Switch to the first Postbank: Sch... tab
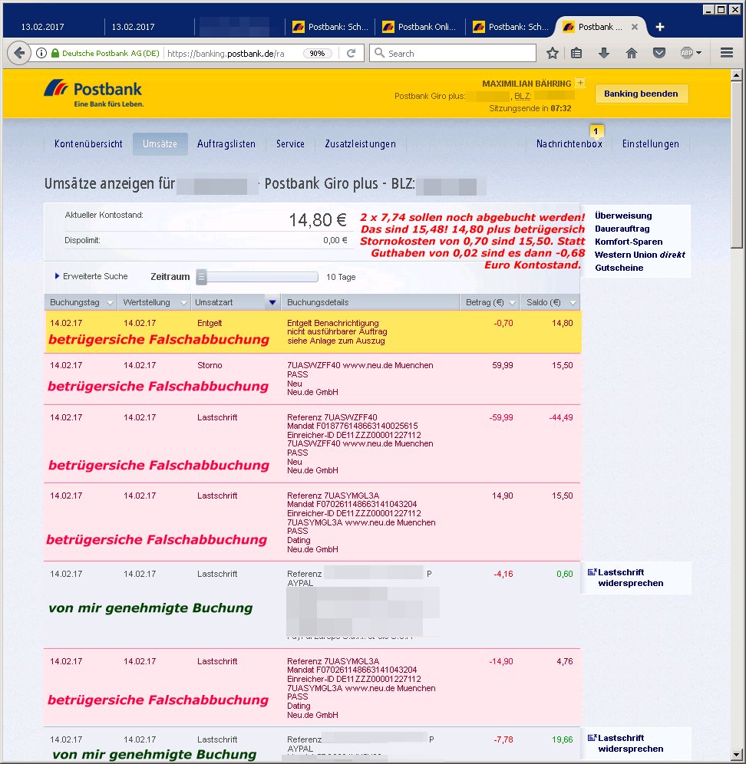746x764 pixels. [x=329, y=27]
